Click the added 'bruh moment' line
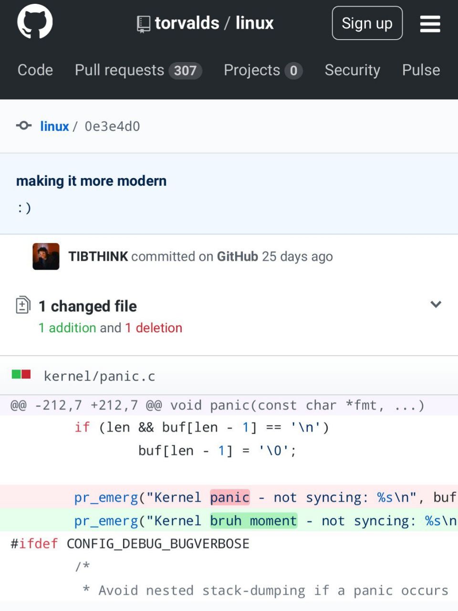 (229, 520)
